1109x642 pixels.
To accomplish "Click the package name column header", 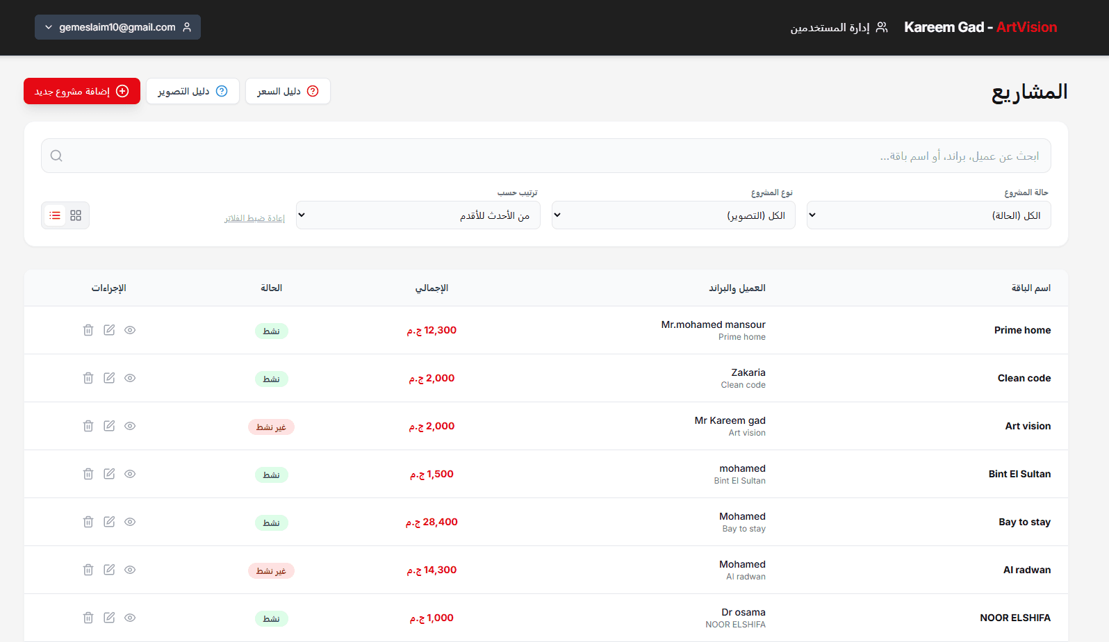I will [1030, 288].
